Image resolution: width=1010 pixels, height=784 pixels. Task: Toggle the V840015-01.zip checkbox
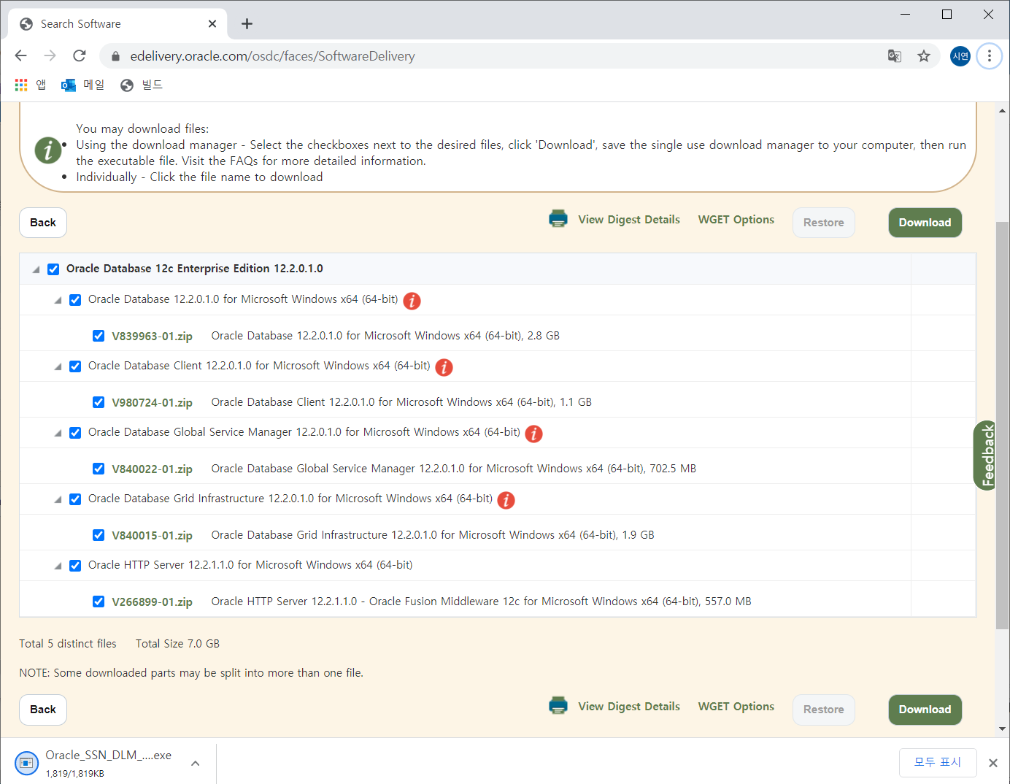point(99,535)
